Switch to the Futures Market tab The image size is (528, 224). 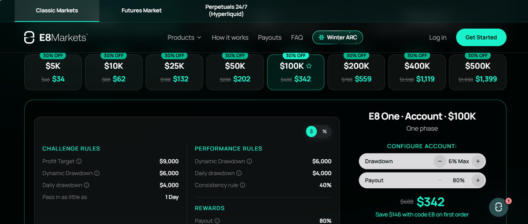coord(142,11)
